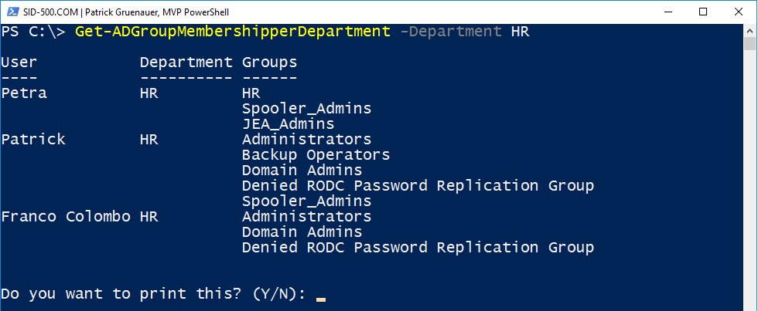Click the scrollbar down arrow
Screen dimensions: 758x311
pos(750,304)
